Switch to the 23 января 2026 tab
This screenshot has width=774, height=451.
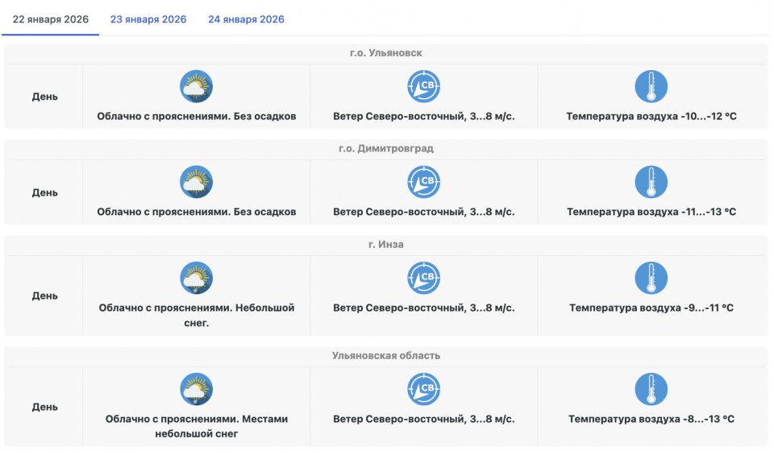[x=148, y=19]
